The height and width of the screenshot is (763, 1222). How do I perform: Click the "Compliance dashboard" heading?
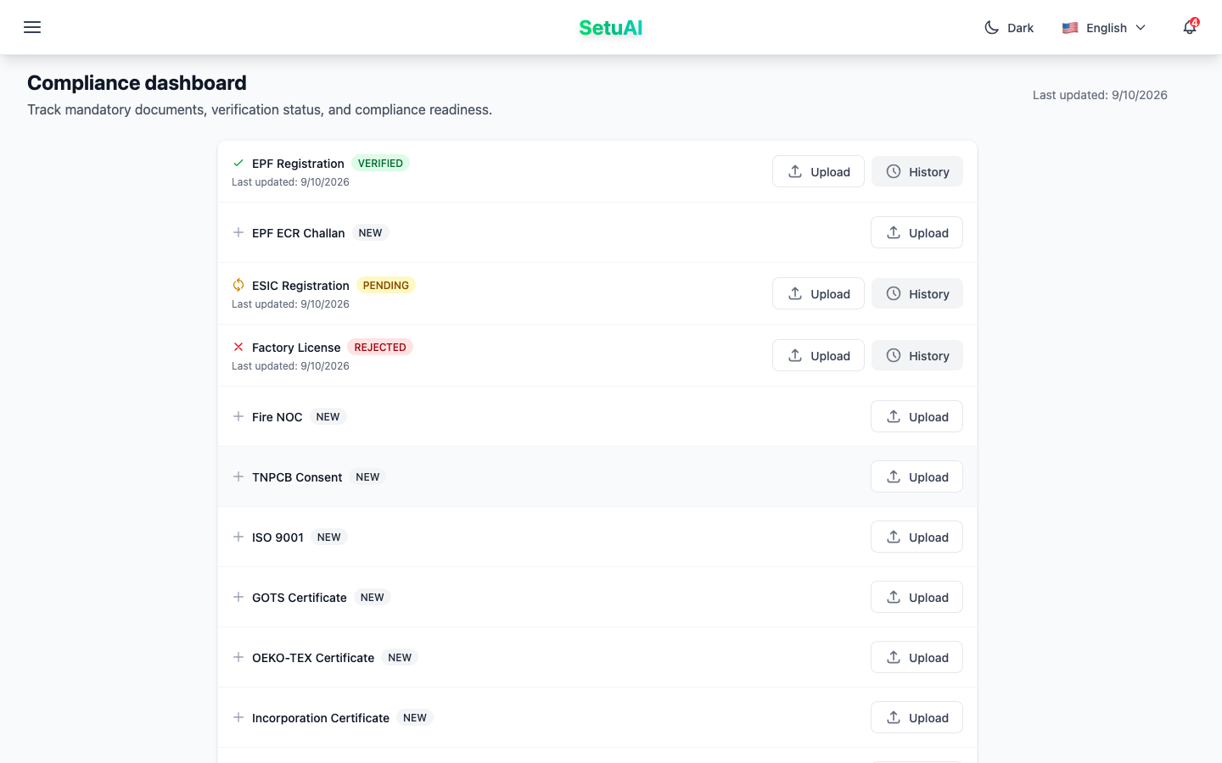(x=137, y=83)
